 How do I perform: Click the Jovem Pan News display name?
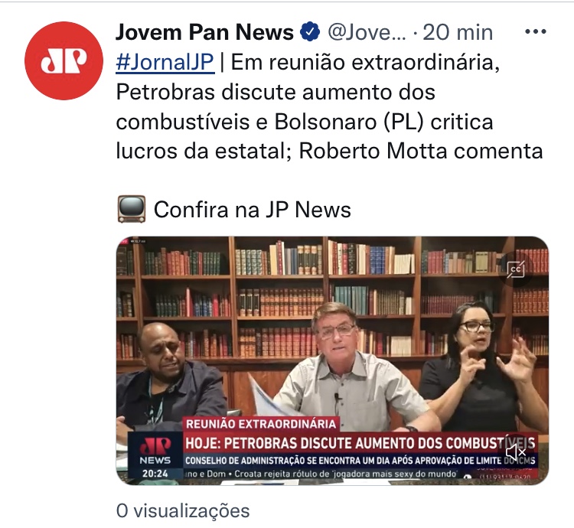204,32
